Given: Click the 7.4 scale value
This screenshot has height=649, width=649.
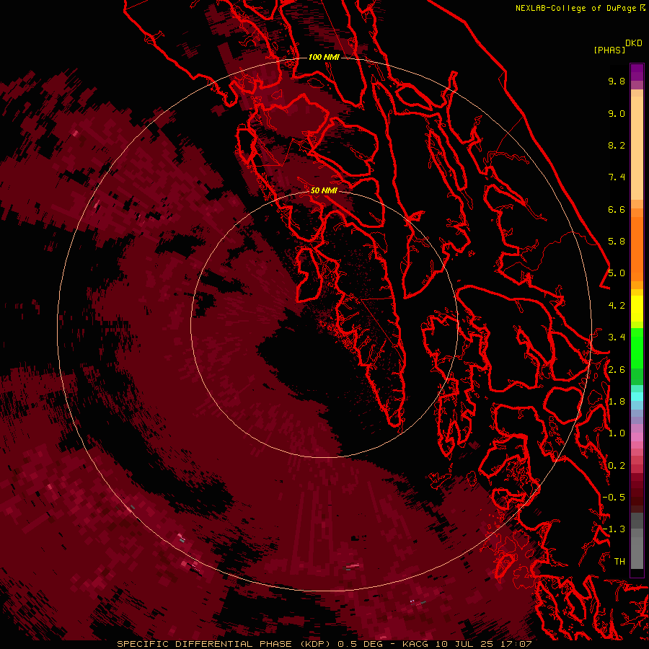Looking at the screenshot, I should [x=617, y=177].
